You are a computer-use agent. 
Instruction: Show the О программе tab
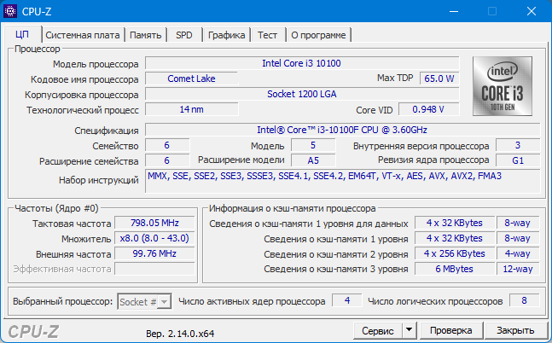click(318, 35)
